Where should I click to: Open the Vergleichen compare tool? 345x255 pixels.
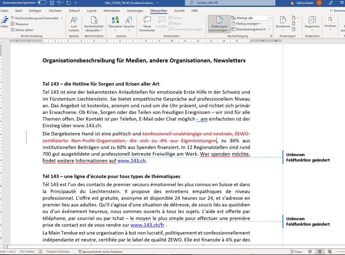coord(312,20)
